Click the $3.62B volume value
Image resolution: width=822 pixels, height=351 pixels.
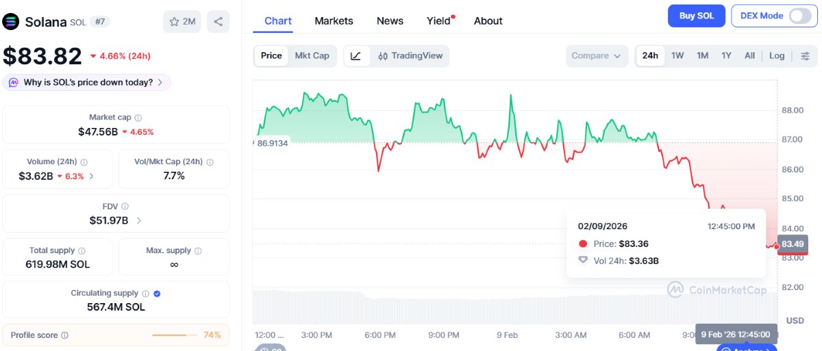pos(36,176)
